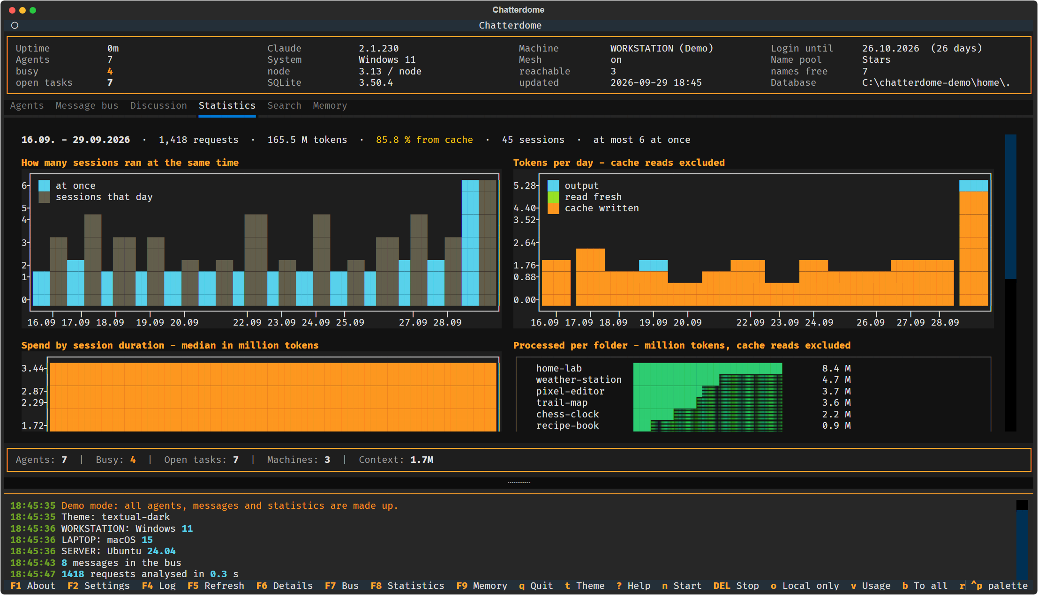Open the Memory tab
Viewport: 1038px width, 595px height.
coord(330,106)
